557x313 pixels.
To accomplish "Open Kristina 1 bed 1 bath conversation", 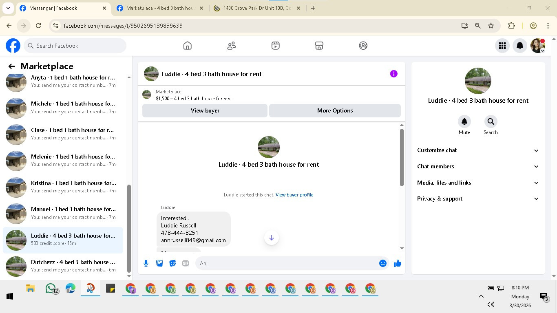I will coord(63,187).
